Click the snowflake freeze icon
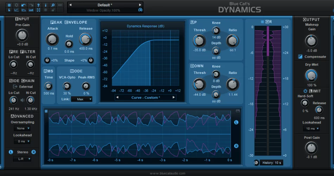 [x=46, y=10]
